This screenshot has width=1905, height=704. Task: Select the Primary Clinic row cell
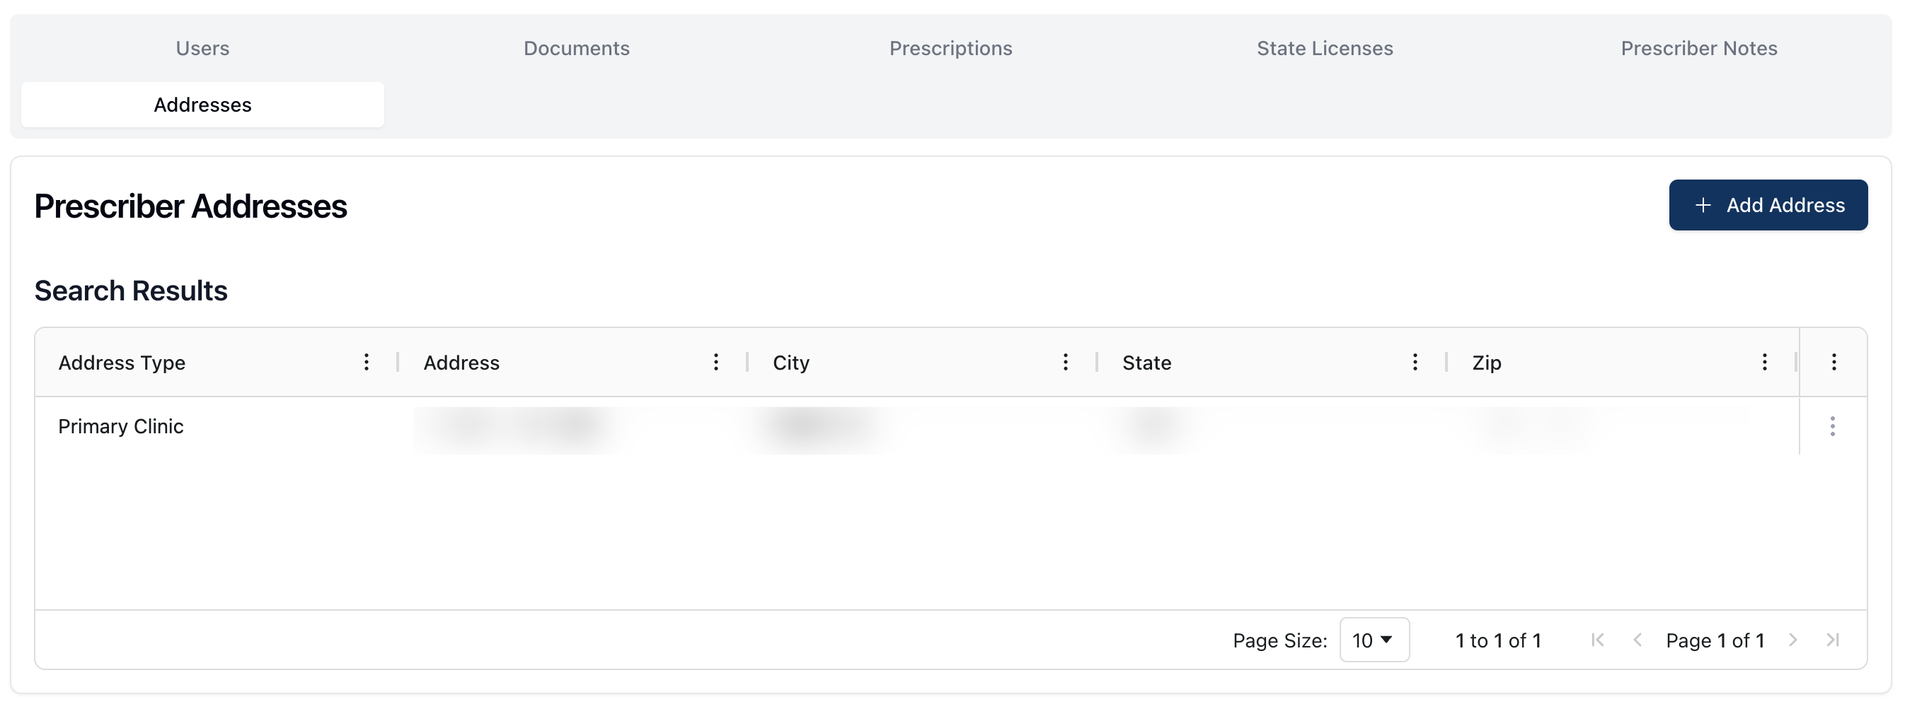(x=121, y=426)
